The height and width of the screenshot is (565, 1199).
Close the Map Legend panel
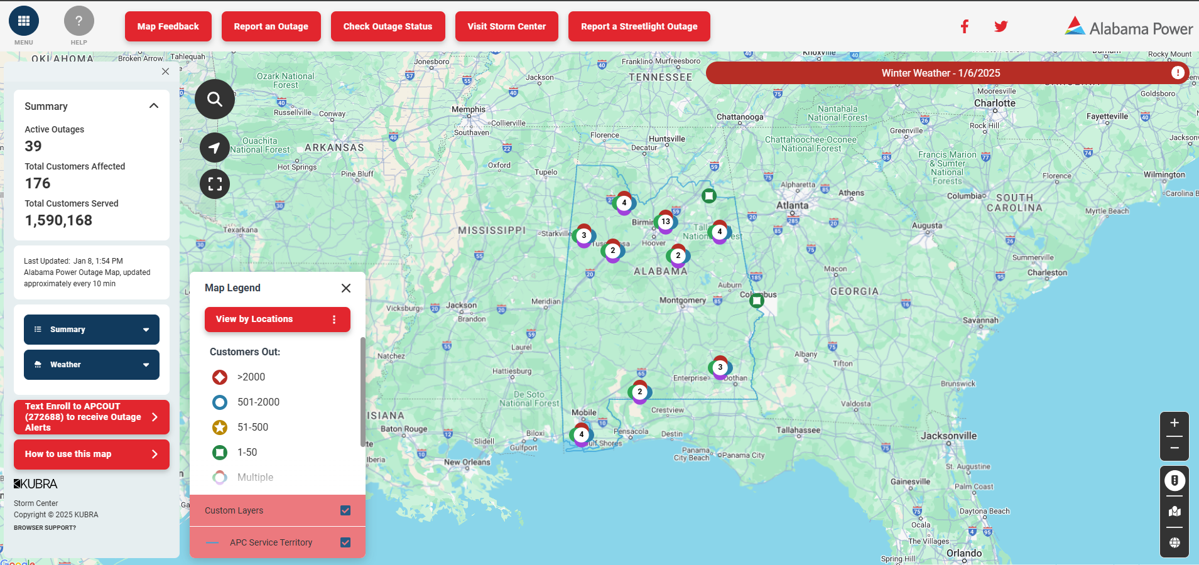pyautogui.click(x=346, y=288)
